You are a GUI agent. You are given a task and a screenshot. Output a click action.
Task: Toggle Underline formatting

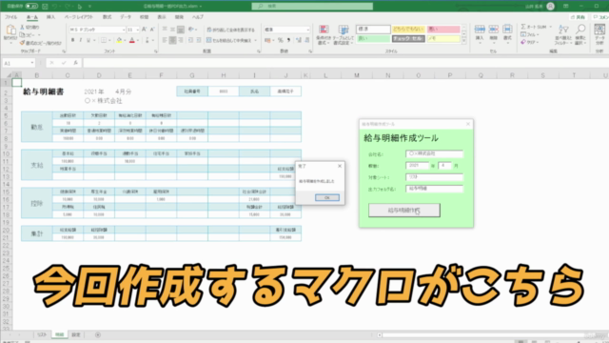[x=88, y=40]
